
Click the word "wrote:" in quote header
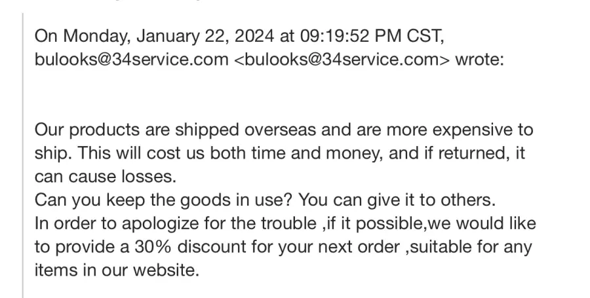479,60
